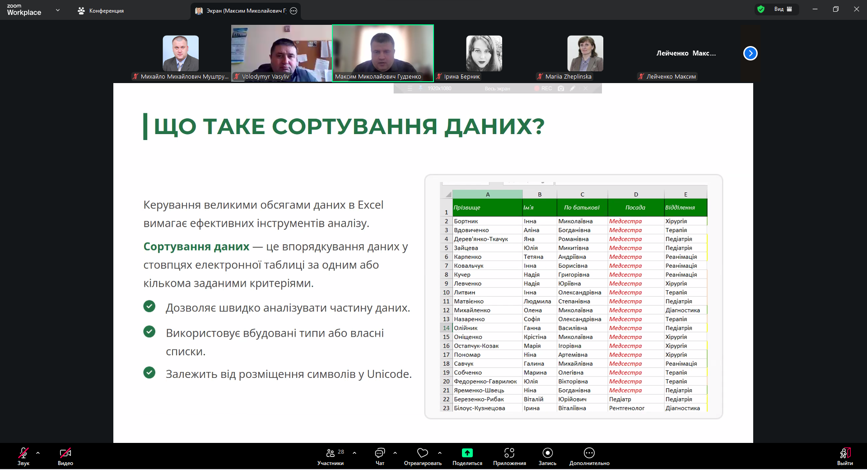Expand audio options arrow next to Звук
Image resolution: width=867 pixels, height=470 pixels.
tap(38, 452)
